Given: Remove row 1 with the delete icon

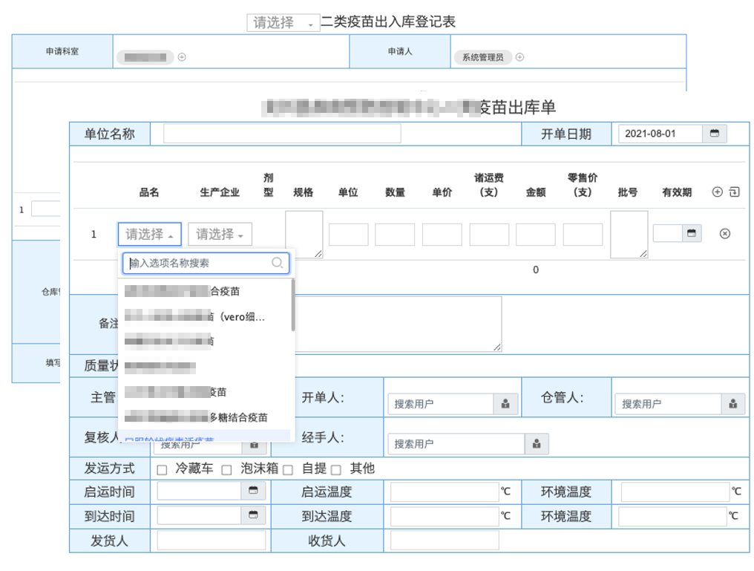Looking at the screenshot, I should click(x=725, y=234).
